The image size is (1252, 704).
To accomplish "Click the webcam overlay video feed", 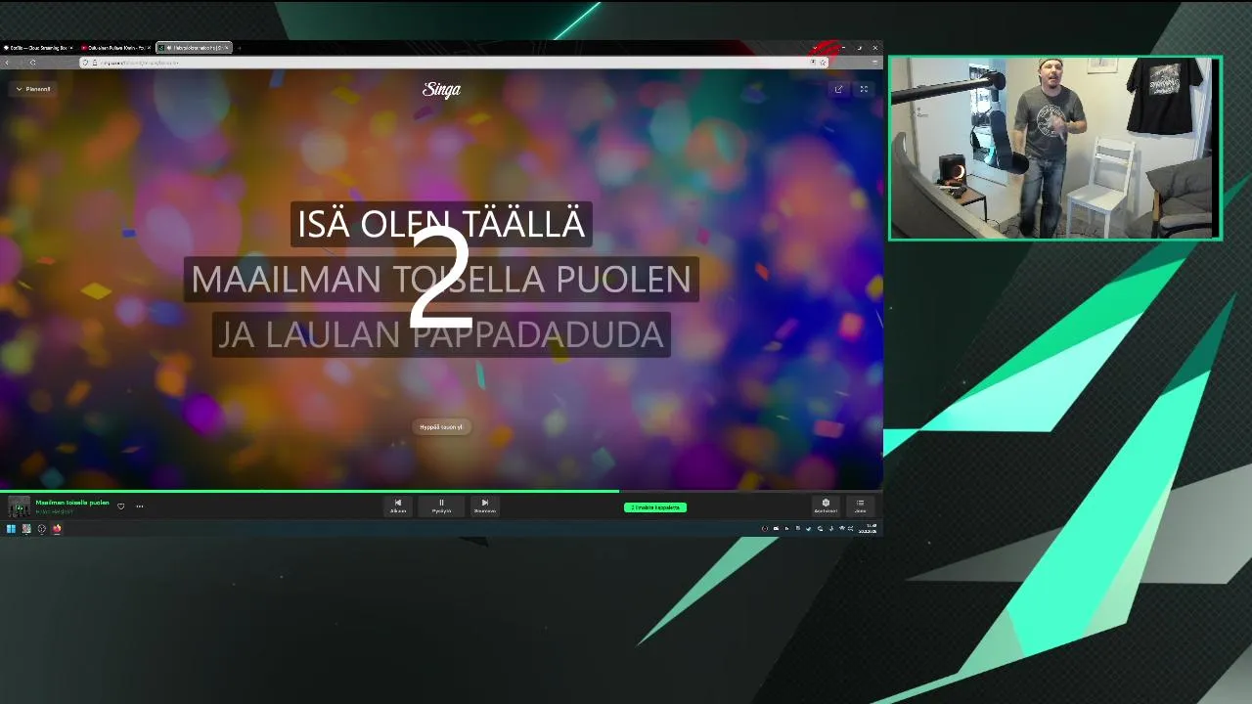I will tap(1054, 148).
